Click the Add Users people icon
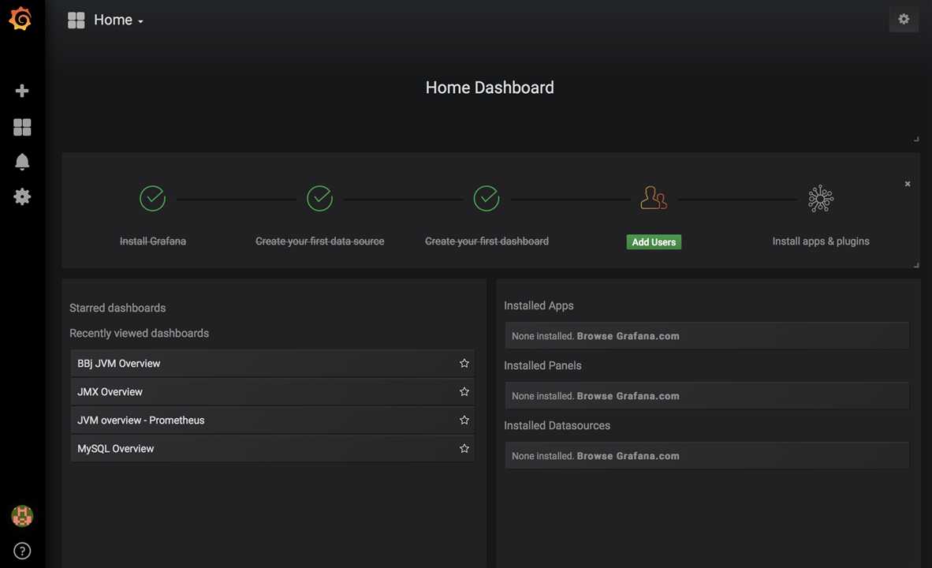Screen dimensions: 932x568 click(x=653, y=197)
